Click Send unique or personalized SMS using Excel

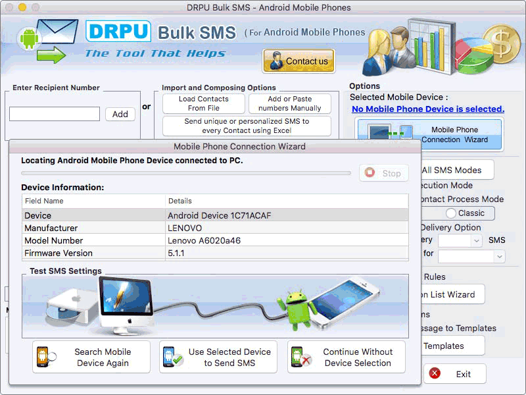(x=247, y=126)
